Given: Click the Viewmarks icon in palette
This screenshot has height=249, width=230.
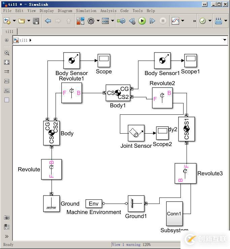Looking at the screenshot, I should (x=7, y=226).
